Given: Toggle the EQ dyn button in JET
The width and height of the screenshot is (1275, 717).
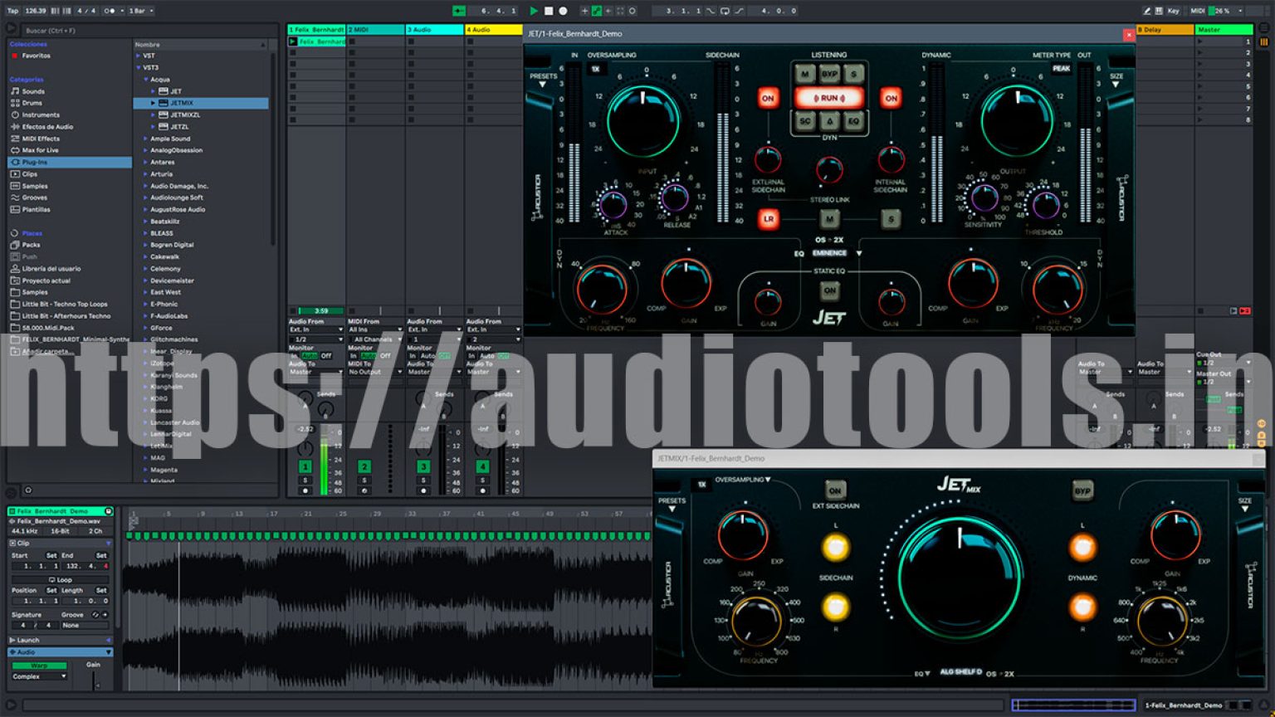Looking at the screenshot, I should pos(854,121).
